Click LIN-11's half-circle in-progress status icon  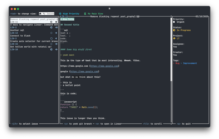pyautogui.click(x=51, y=22)
